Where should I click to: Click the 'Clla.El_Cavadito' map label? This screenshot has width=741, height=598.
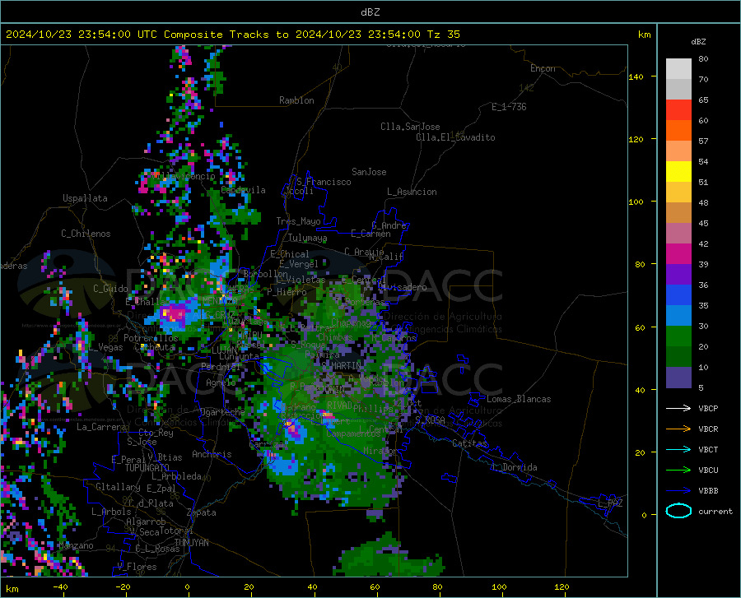click(x=455, y=137)
